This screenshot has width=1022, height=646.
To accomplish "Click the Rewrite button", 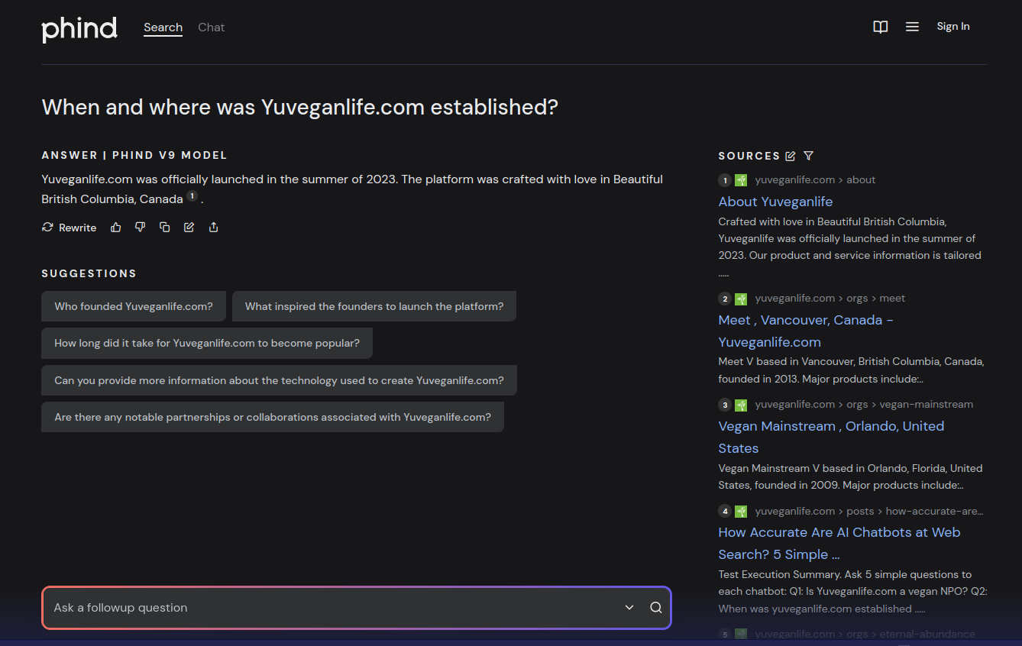I will (69, 228).
